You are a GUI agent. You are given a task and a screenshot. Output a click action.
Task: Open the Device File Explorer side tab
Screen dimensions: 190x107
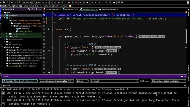(189, 73)
